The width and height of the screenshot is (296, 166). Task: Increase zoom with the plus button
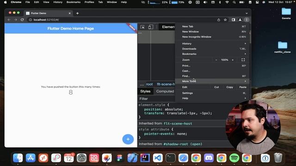pos(233,60)
